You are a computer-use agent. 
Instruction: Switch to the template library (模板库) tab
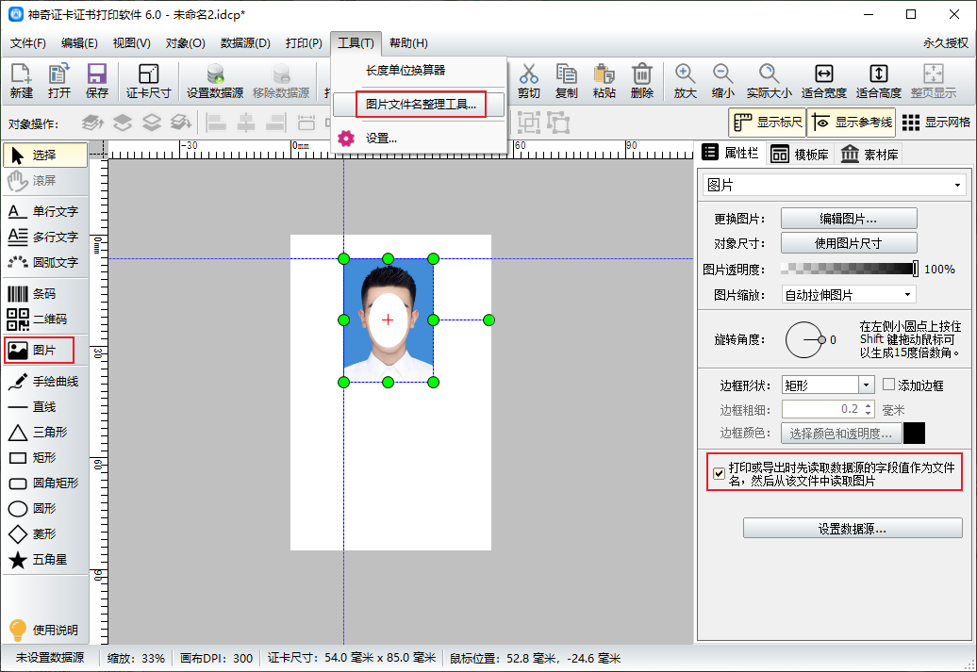pyautogui.click(x=800, y=155)
